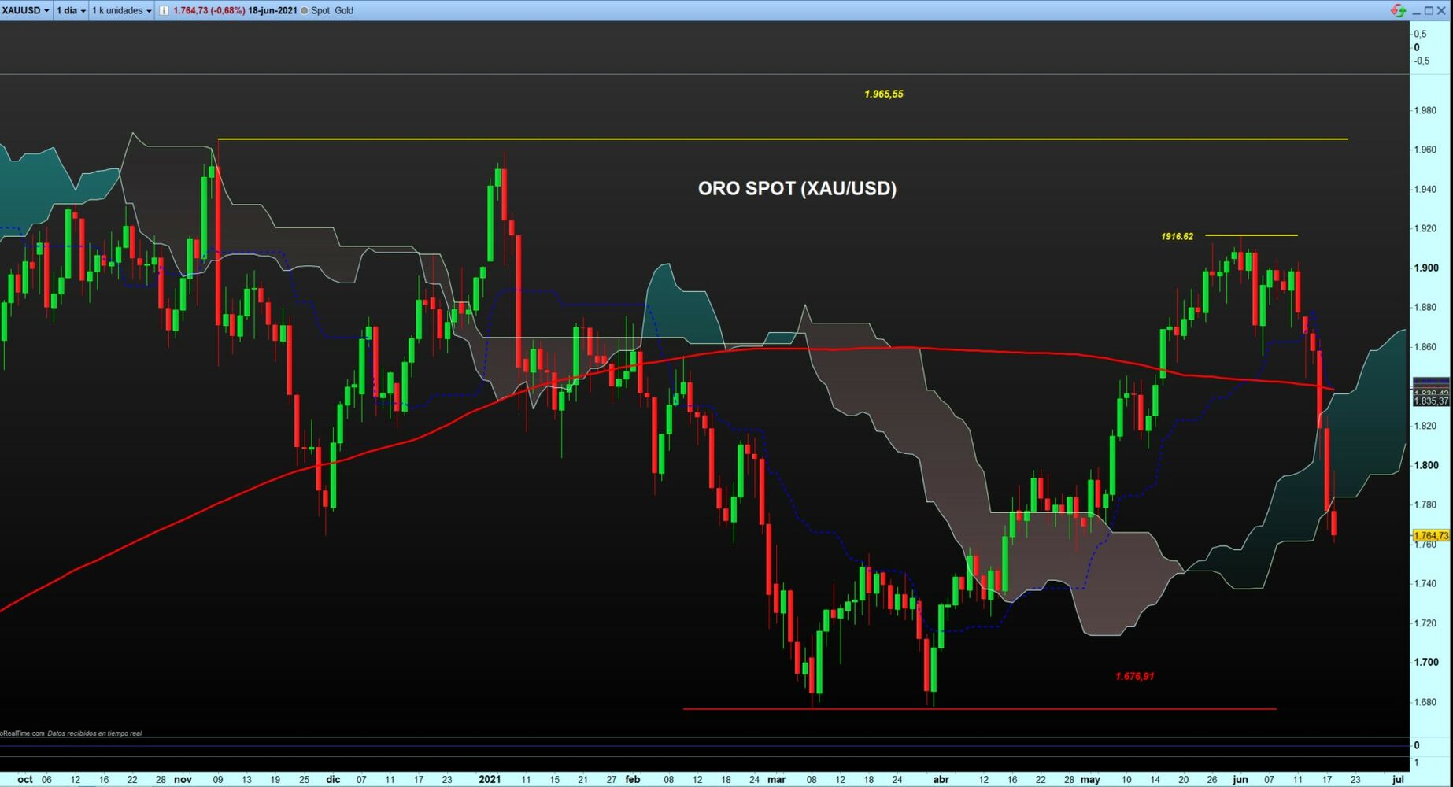Click the 'jul' month label on time axis
This screenshot has height=787, width=1453.
(x=1398, y=779)
